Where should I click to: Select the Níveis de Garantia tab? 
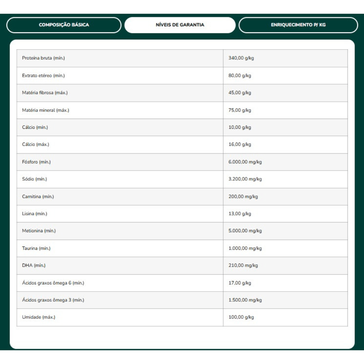click(180, 25)
